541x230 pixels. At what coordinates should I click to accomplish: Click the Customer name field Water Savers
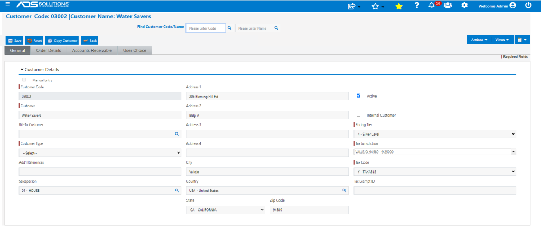tap(100, 116)
